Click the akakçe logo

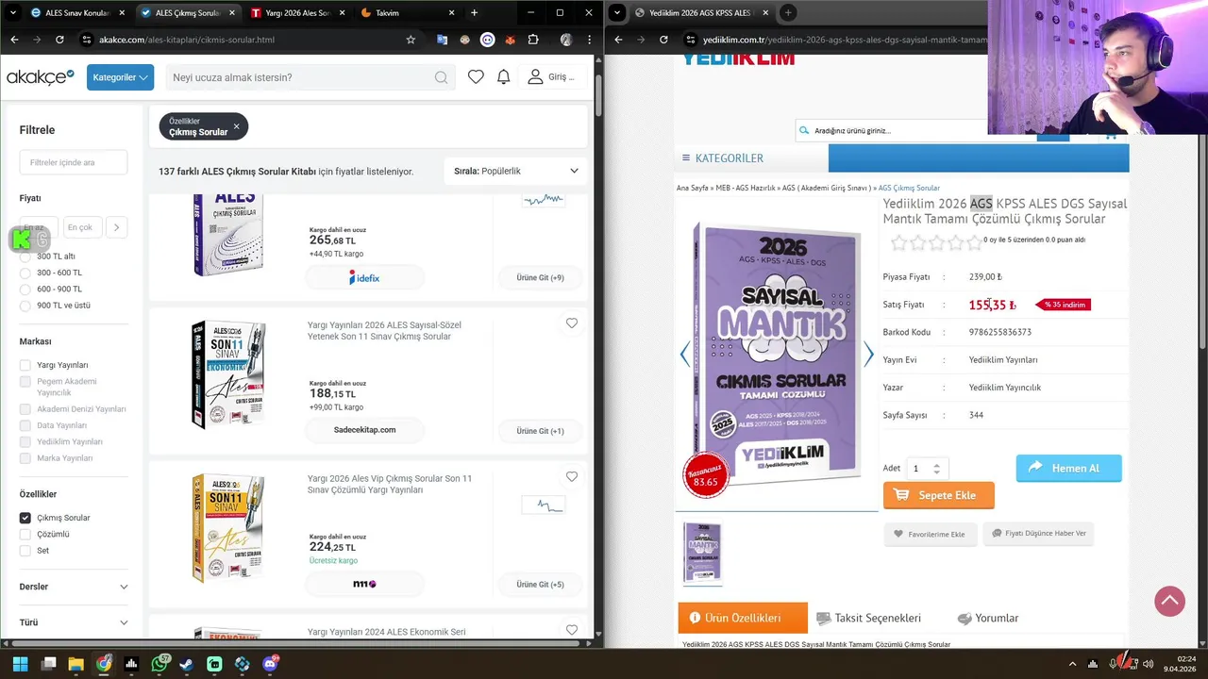coord(40,77)
